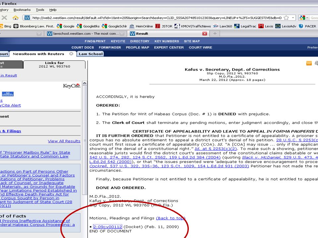Switch to NewsRoom with Reuters tab

pyautogui.click(x=38, y=54)
